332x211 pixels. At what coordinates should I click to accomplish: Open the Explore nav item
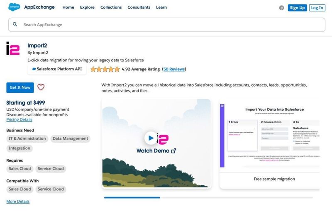[87, 7]
